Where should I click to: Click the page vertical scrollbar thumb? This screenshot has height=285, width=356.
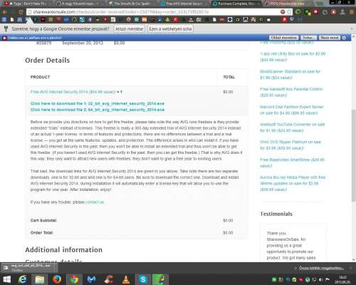[x=353, y=155]
